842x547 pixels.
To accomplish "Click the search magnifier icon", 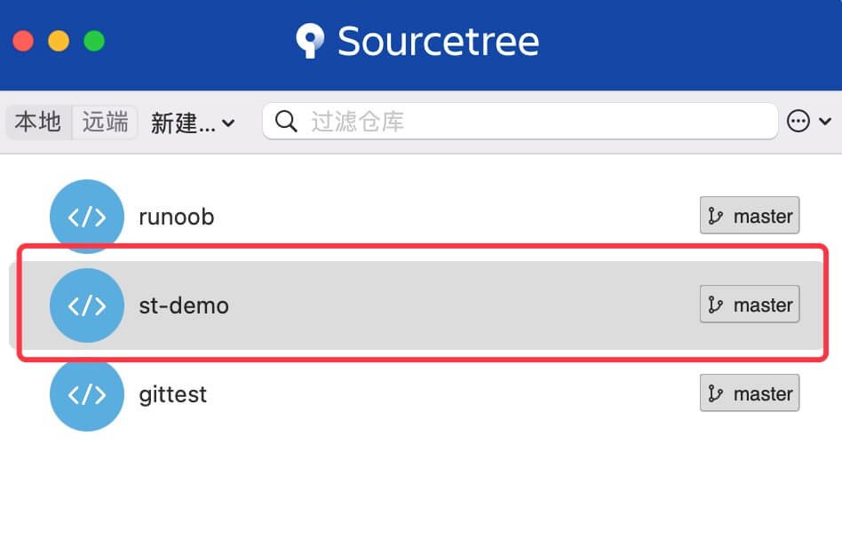I will click(x=286, y=122).
